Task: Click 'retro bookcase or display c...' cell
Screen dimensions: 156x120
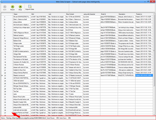Action: point(22,25)
